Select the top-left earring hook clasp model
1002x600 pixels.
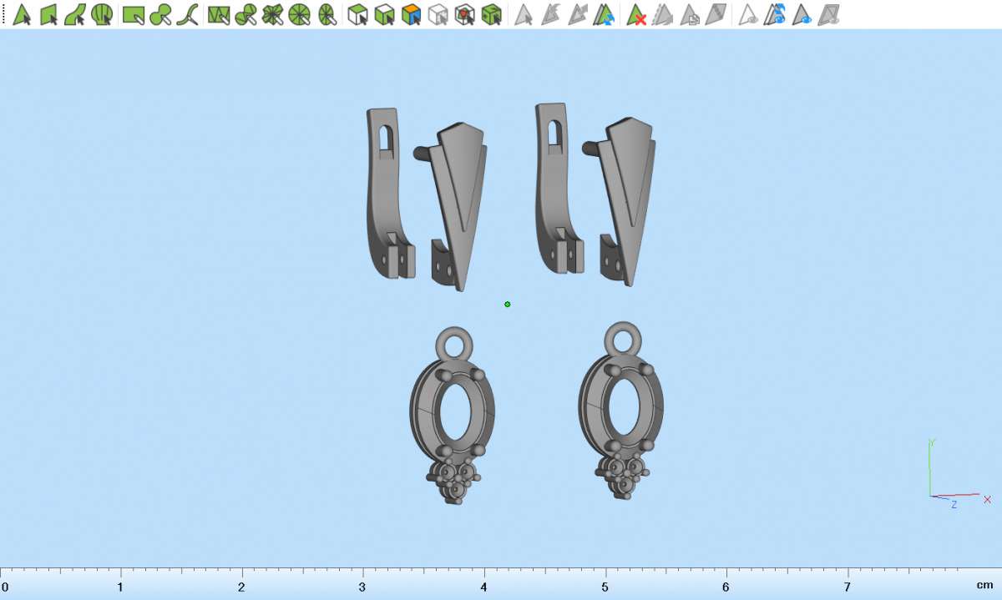388,192
